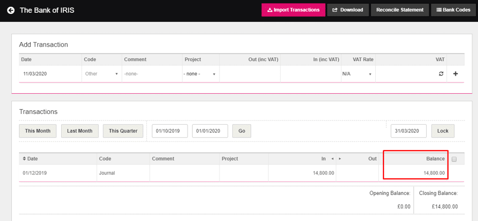Viewport: 478px width, 221px height.
Task: Tick the select-all checkbox in Balance header
Action: pos(454,159)
